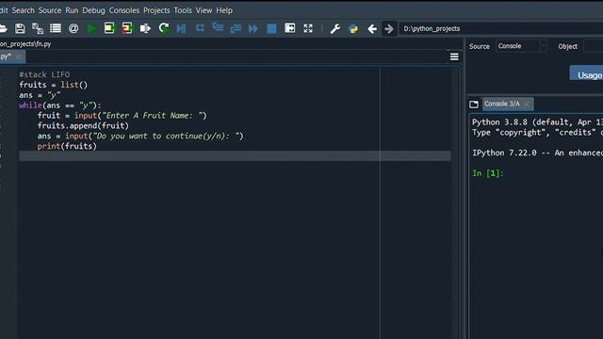
Task: Run file with green play button
Action: coord(91,28)
